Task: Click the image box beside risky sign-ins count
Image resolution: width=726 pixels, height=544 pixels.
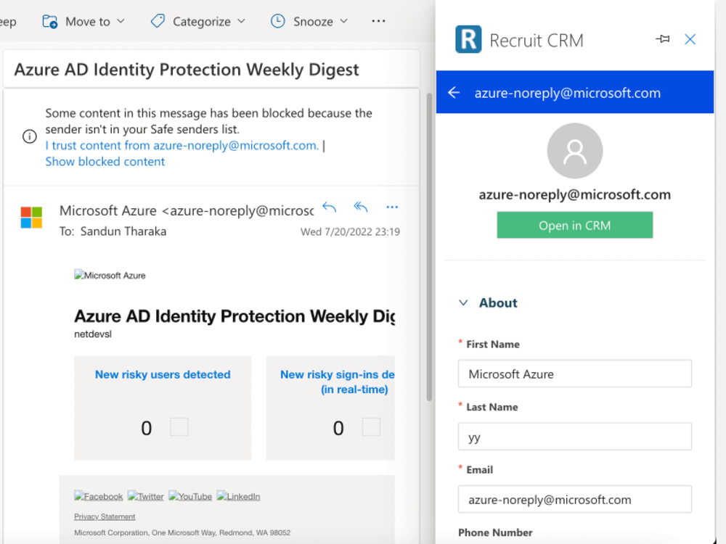Action: 371,427
